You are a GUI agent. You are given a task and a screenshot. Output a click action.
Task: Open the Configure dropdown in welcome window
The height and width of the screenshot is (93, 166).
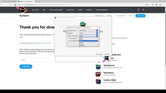click(x=100, y=54)
